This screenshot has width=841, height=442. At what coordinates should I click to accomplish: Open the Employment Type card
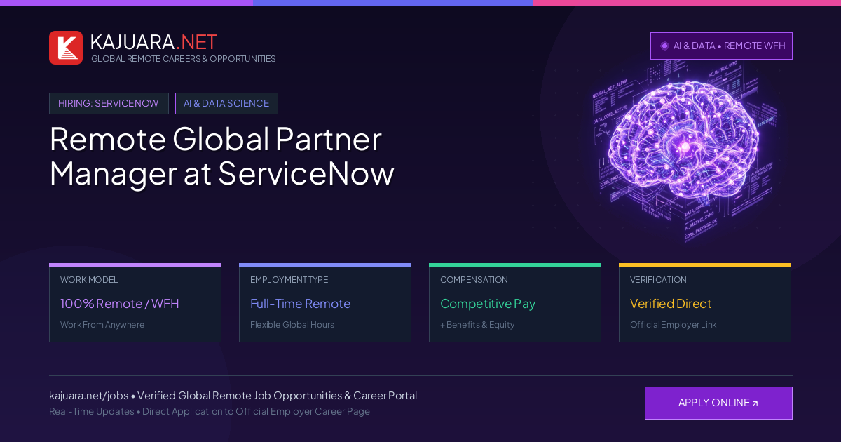325,303
